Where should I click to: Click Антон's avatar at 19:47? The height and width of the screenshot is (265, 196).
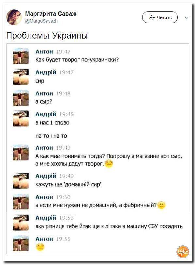[x=21, y=56]
